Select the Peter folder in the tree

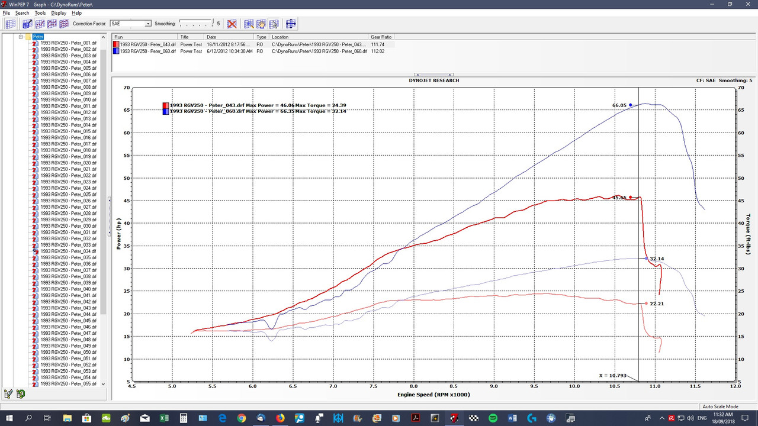38,37
